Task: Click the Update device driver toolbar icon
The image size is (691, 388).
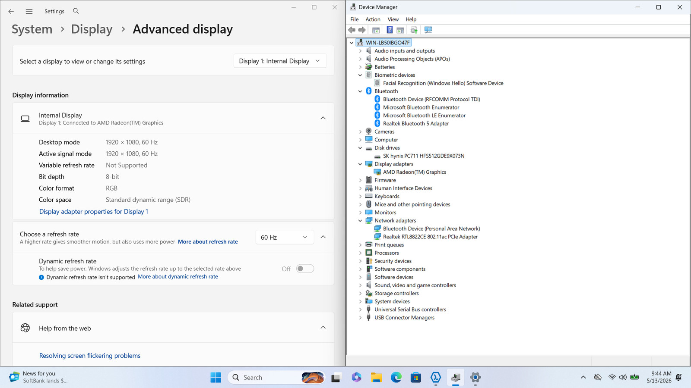Action: click(x=414, y=30)
